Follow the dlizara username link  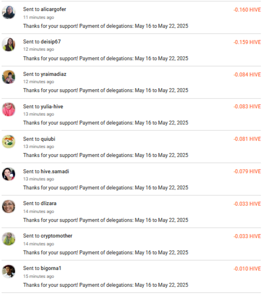tap(49, 204)
